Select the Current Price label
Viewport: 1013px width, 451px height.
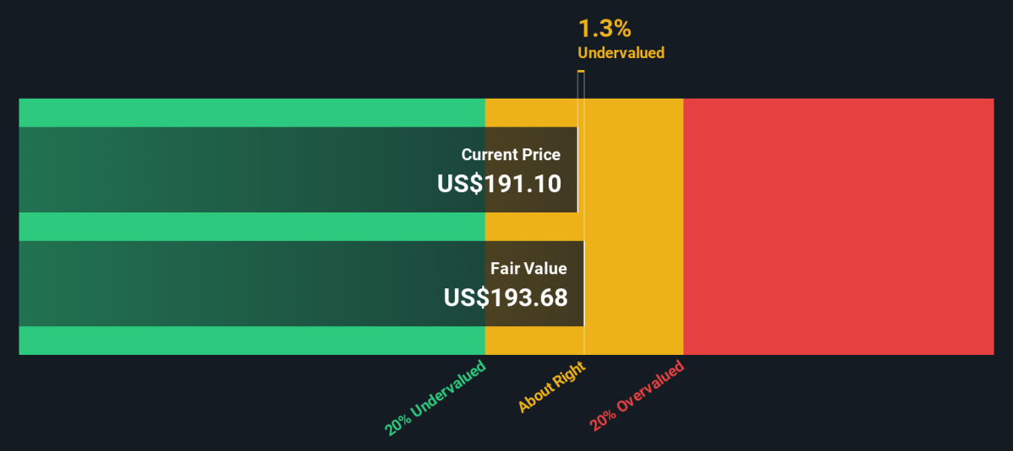[511, 155]
